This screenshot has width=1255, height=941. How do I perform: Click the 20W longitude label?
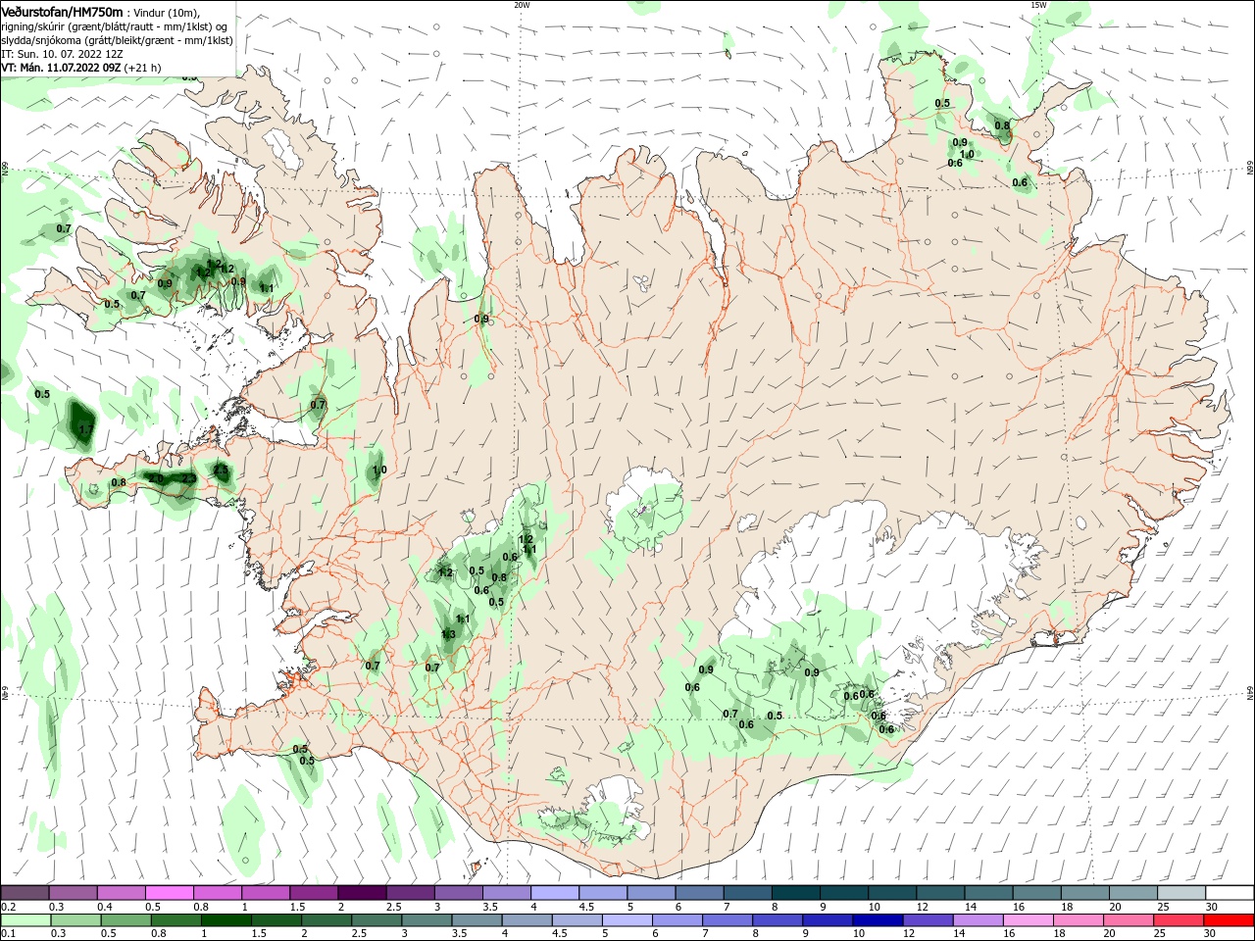pos(522,5)
